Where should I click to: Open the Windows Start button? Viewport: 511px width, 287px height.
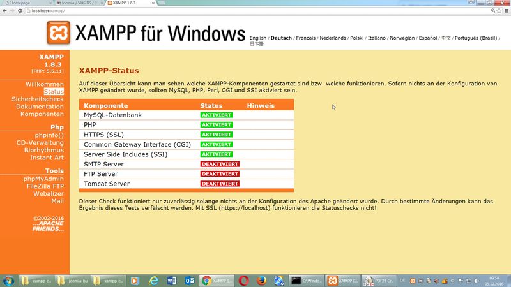click(x=8, y=281)
